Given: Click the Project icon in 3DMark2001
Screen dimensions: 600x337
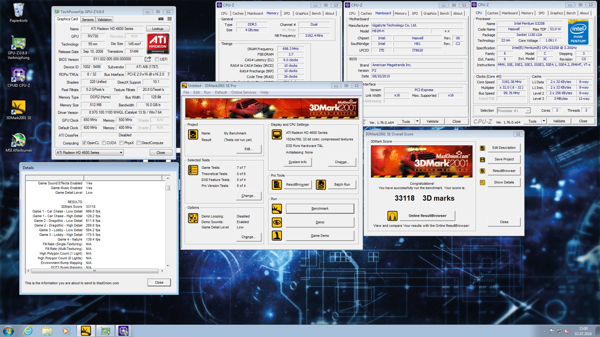Looking at the screenshot, I should pos(193,134).
